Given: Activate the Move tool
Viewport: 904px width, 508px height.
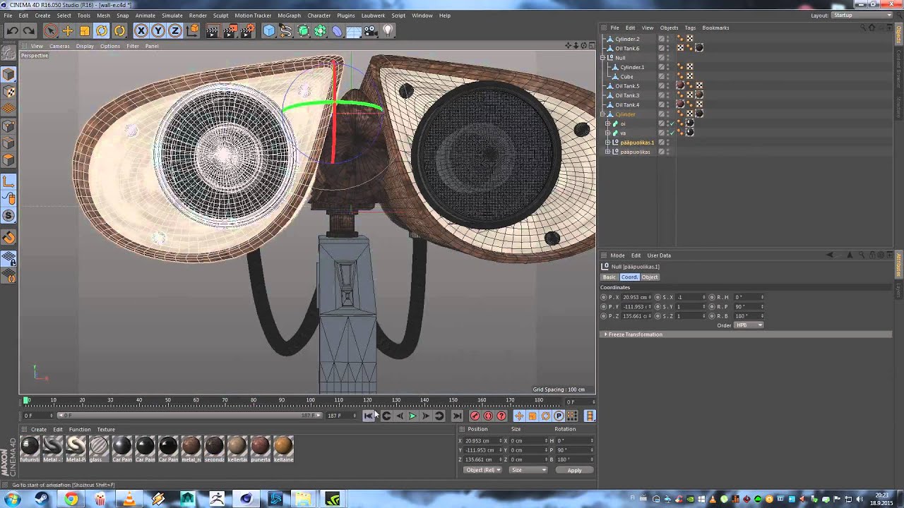Looking at the screenshot, I should [68, 30].
